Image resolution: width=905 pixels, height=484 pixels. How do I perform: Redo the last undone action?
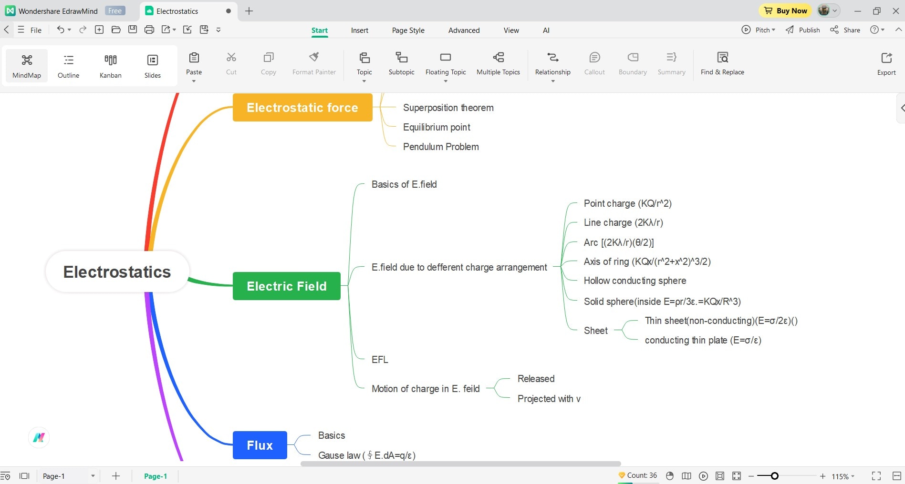[x=83, y=30]
